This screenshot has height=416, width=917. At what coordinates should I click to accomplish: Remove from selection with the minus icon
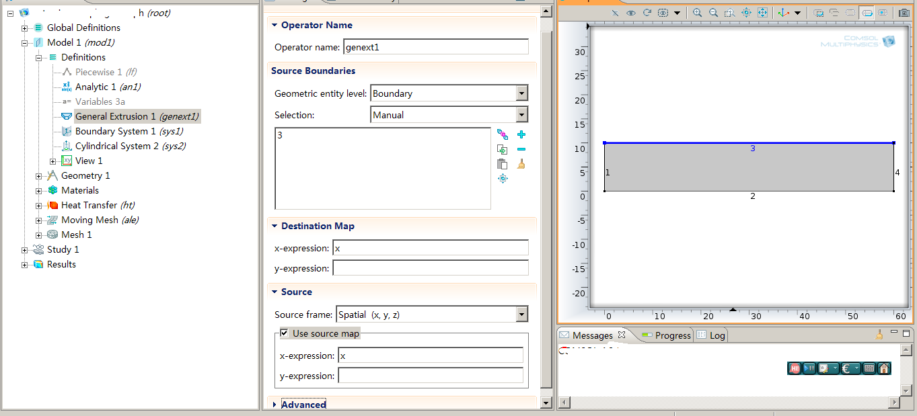pos(521,149)
